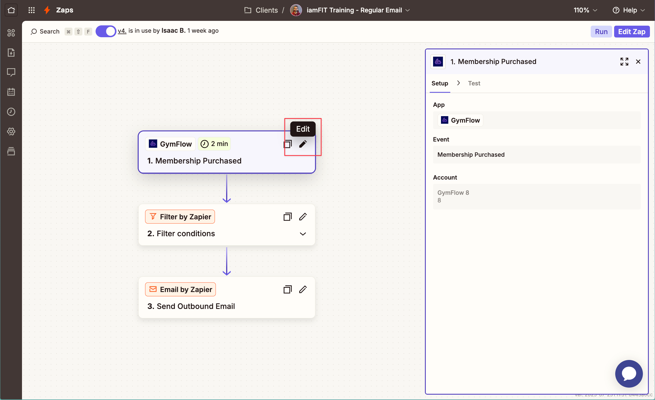
Task: Toggle the zap on/off switch
Action: pos(106,31)
